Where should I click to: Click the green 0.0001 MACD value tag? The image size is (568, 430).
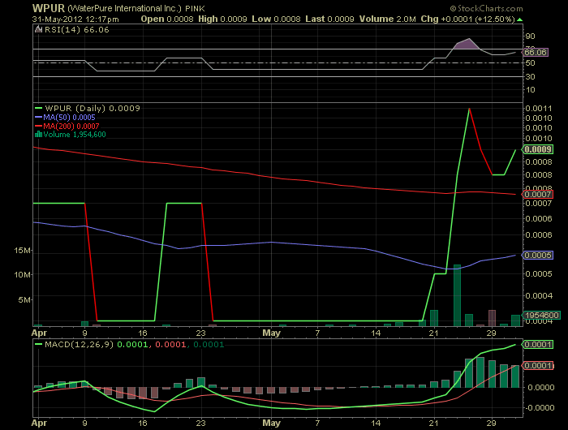tap(537, 345)
